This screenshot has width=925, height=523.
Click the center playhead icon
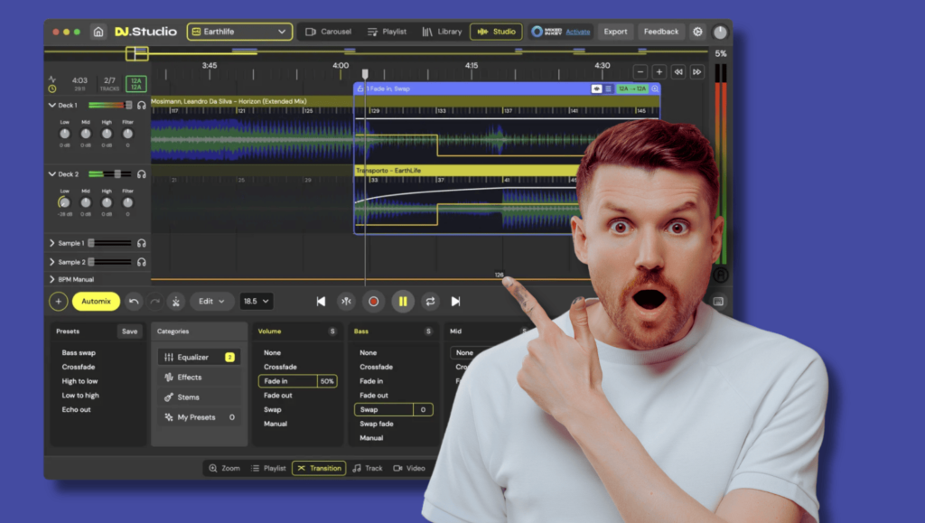[x=346, y=302]
